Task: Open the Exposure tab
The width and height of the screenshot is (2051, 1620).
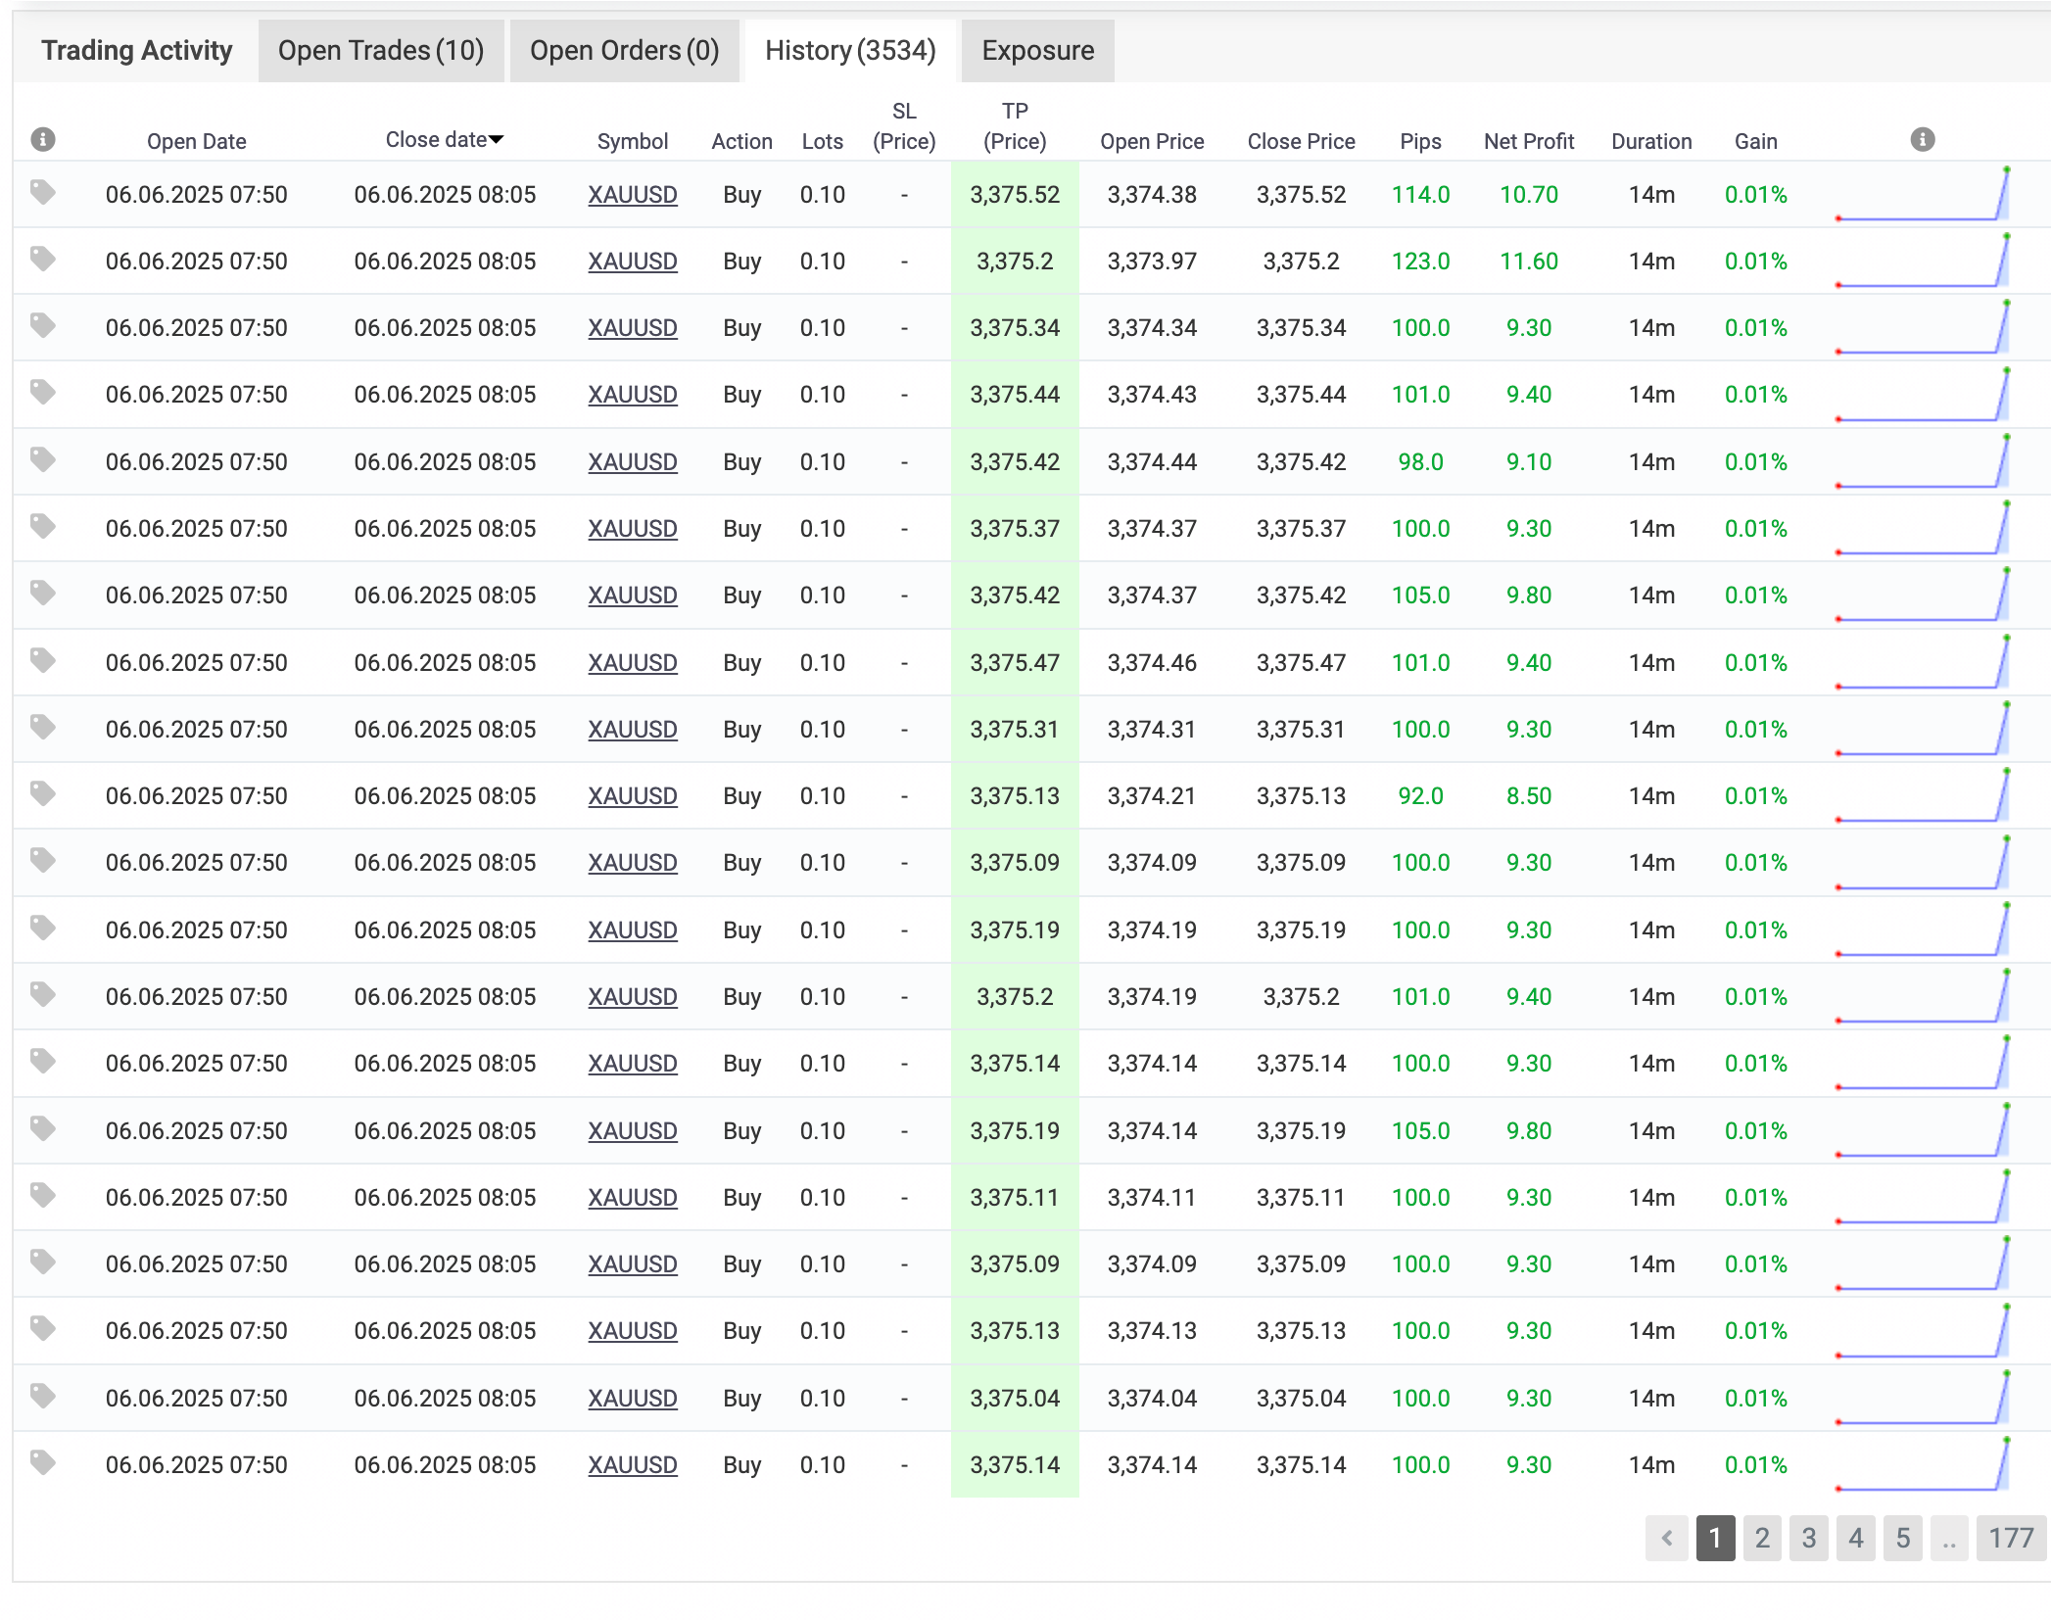Action: pyautogui.click(x=1037, y=51)
